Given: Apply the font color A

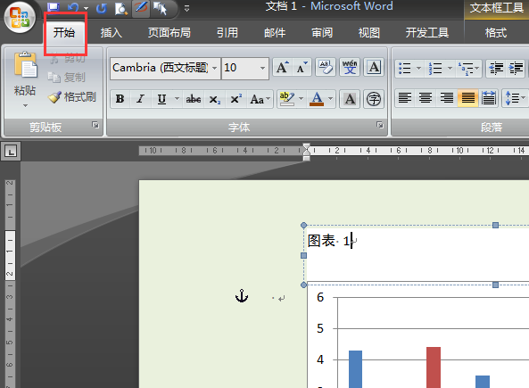Looking at the screenshot, I should coord(317,99).
